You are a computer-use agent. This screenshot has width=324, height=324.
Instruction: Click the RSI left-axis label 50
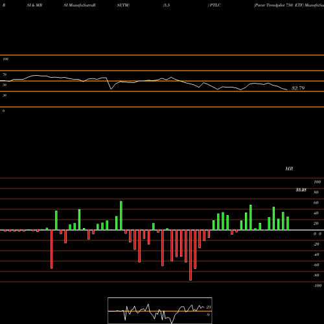5,85
